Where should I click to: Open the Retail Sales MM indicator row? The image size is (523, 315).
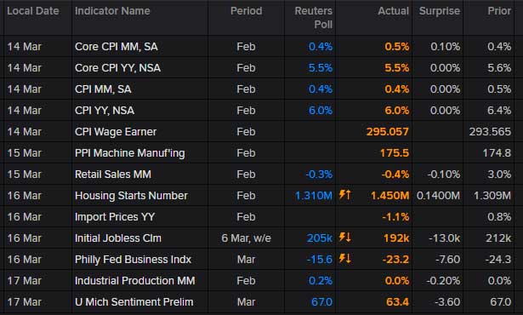point(259,174)
